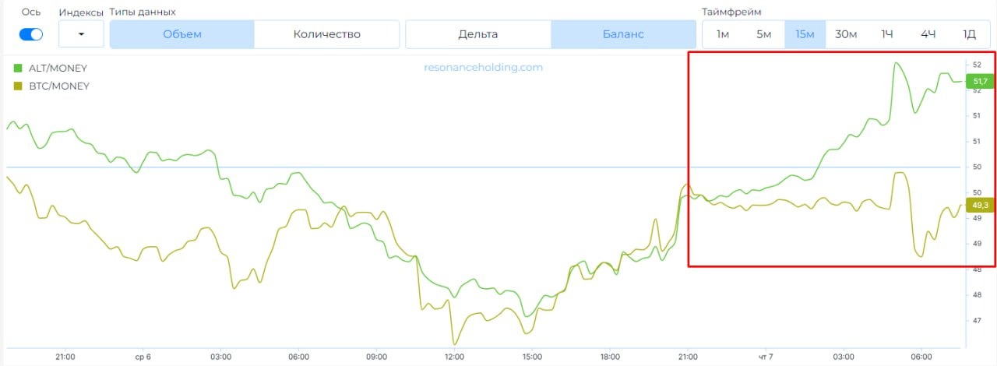Select the Объем data type
Viewport: 997px width, 366px height.
click(182, 34)
